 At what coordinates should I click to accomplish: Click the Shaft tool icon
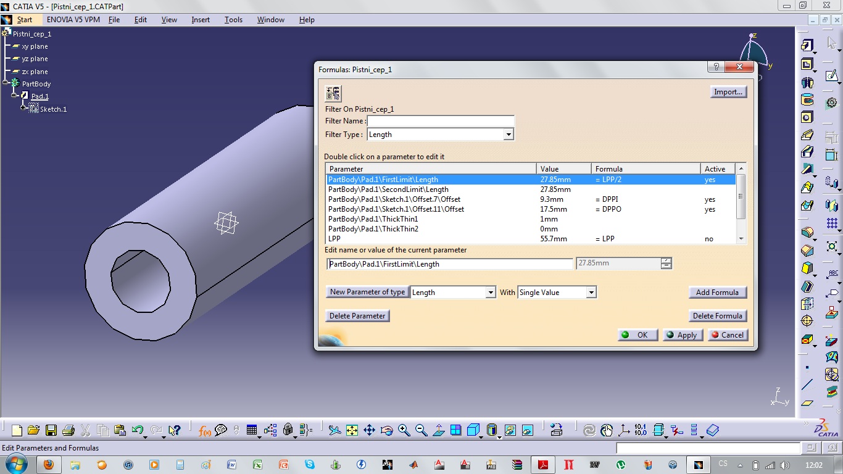click(x=807, y=82)
